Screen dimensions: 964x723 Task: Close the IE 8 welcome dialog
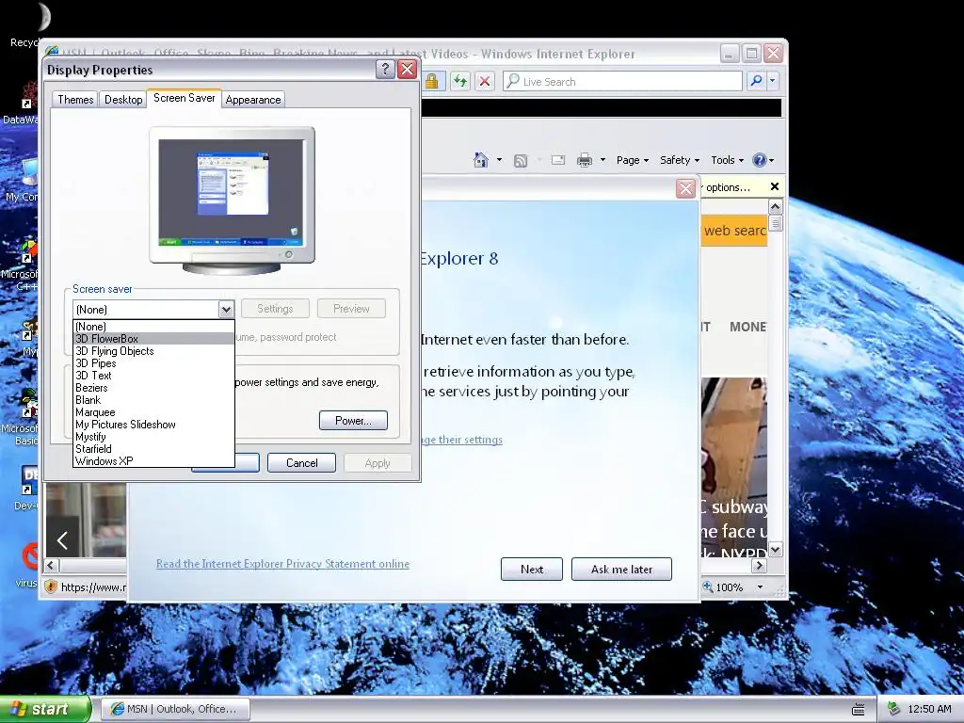point(685,188)
